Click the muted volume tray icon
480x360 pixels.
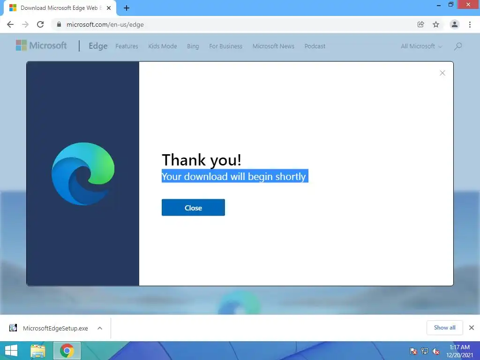tap(436, 351)
